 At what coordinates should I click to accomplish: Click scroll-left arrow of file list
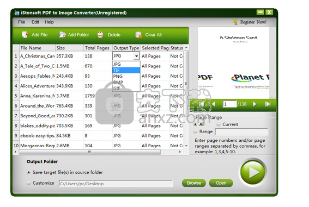point(15,152)
